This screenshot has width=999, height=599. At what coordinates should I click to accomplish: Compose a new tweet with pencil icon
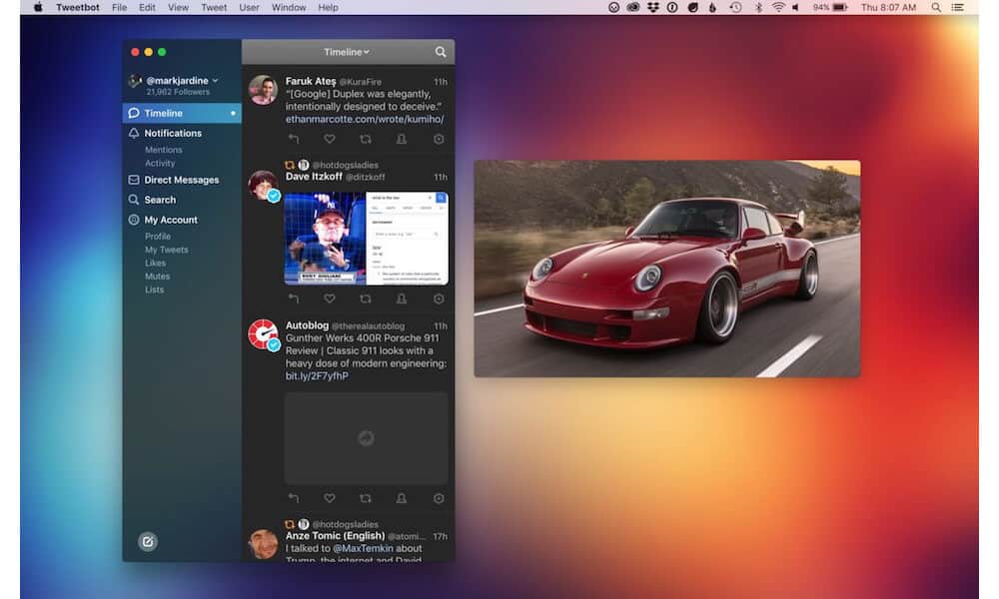click(148, 542)
